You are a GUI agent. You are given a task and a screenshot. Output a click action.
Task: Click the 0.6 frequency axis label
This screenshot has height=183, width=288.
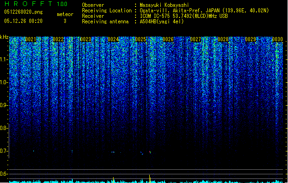click(4, 174)
